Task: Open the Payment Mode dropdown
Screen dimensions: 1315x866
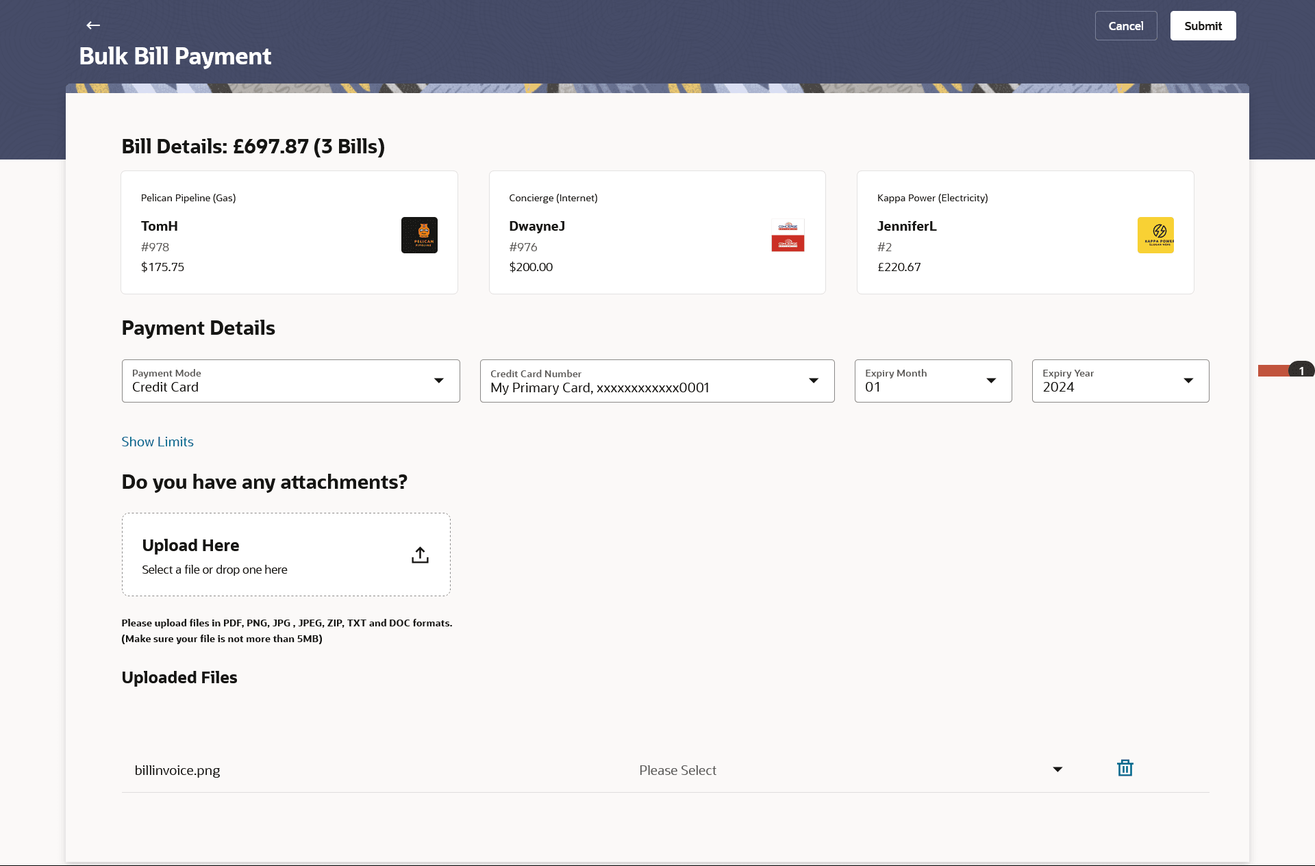Action: (x=290, y=381)
